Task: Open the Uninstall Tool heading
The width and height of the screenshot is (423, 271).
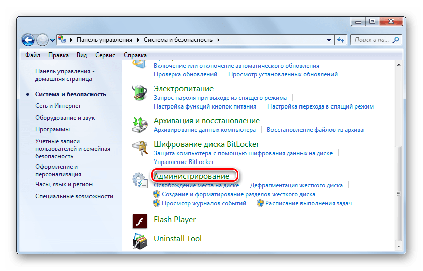Action: coord(177,239)
